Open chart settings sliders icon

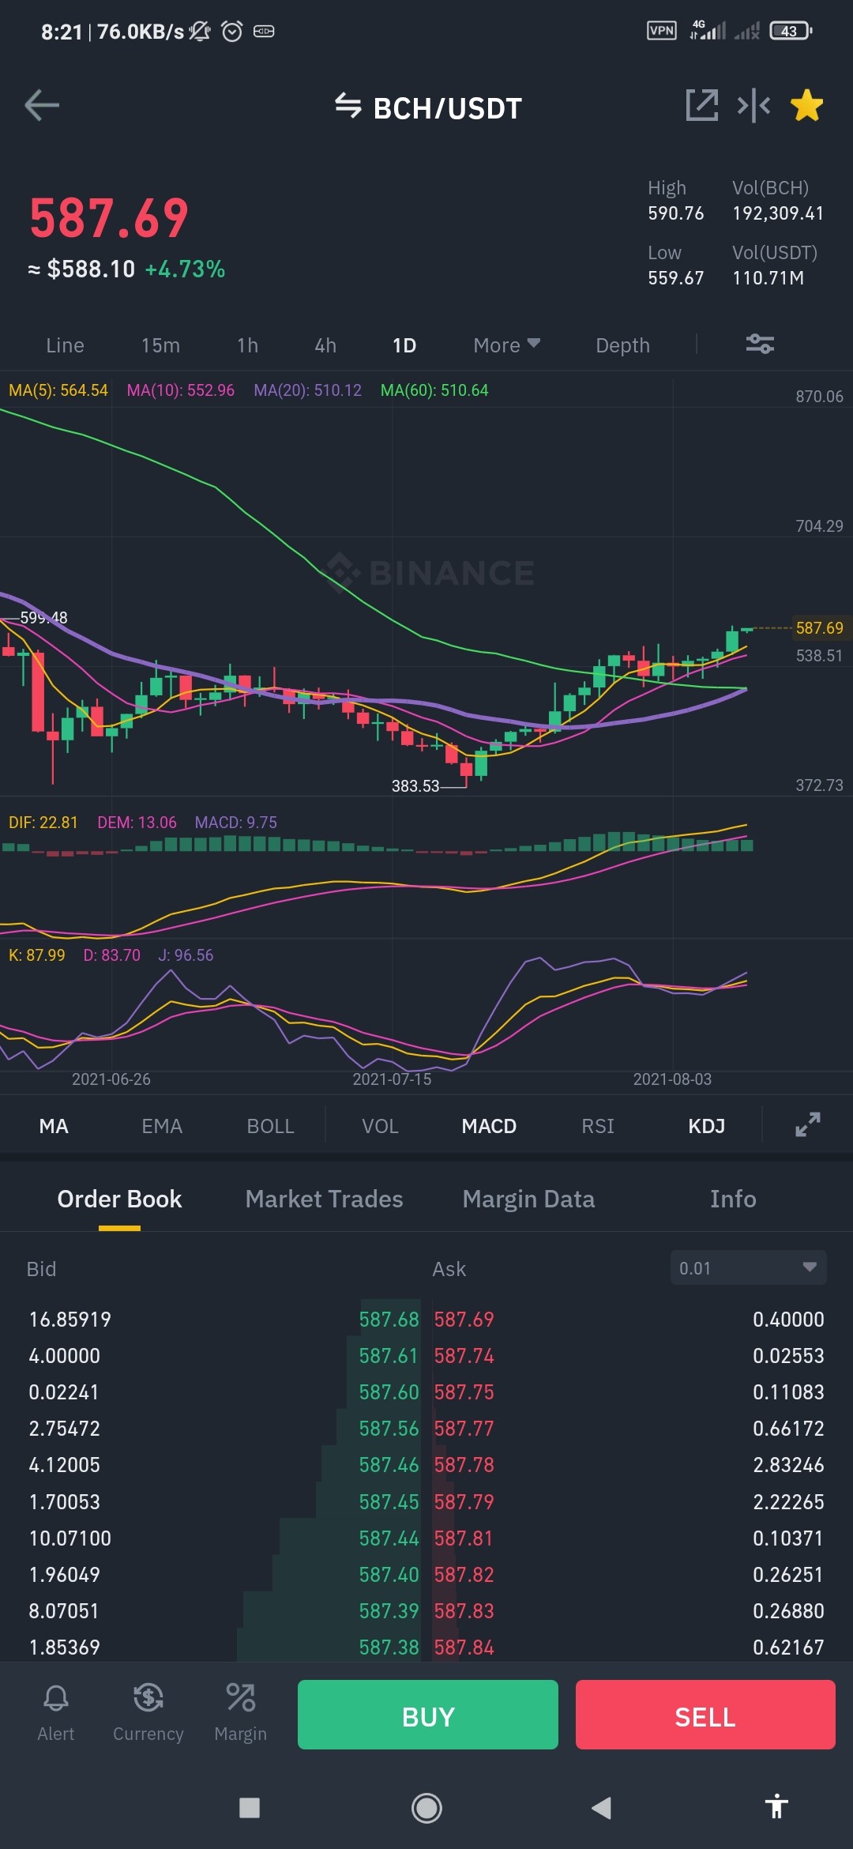pos(760,344)
